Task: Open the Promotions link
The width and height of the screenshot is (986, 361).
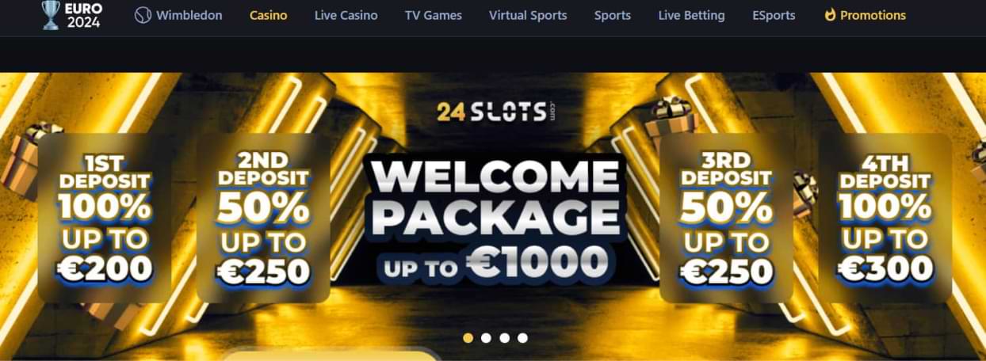Action: (x=873, y=15)
